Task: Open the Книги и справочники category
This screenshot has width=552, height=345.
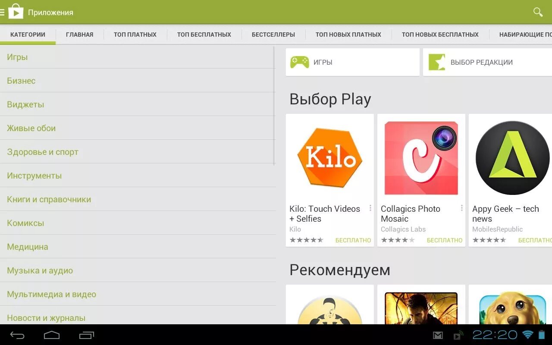Action: click(x=137, y=199)
